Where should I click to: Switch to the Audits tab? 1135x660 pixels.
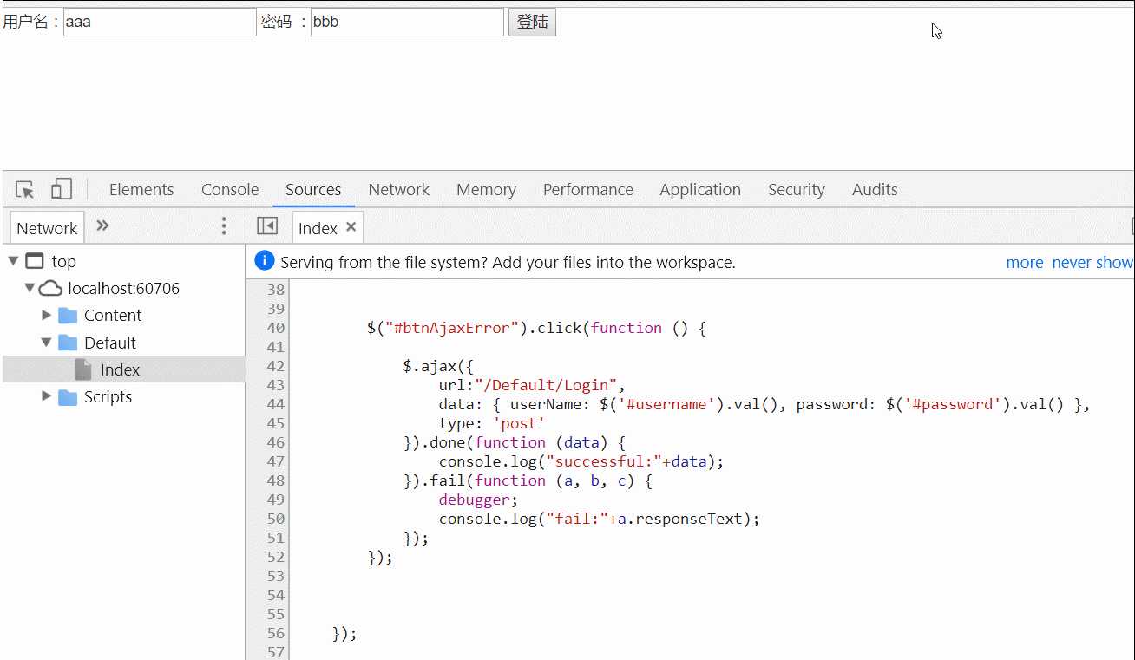tap(875, 190)
